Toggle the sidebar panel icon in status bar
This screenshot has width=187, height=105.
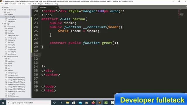[3, 99]
